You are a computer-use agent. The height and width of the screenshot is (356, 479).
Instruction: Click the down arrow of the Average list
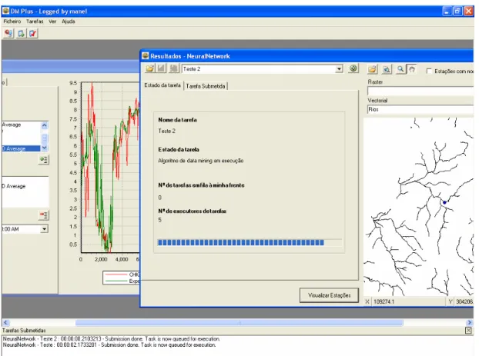point(45,148)
